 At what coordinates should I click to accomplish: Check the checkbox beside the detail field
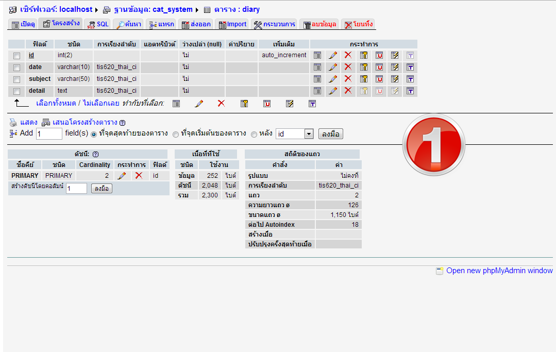point(16,91)
